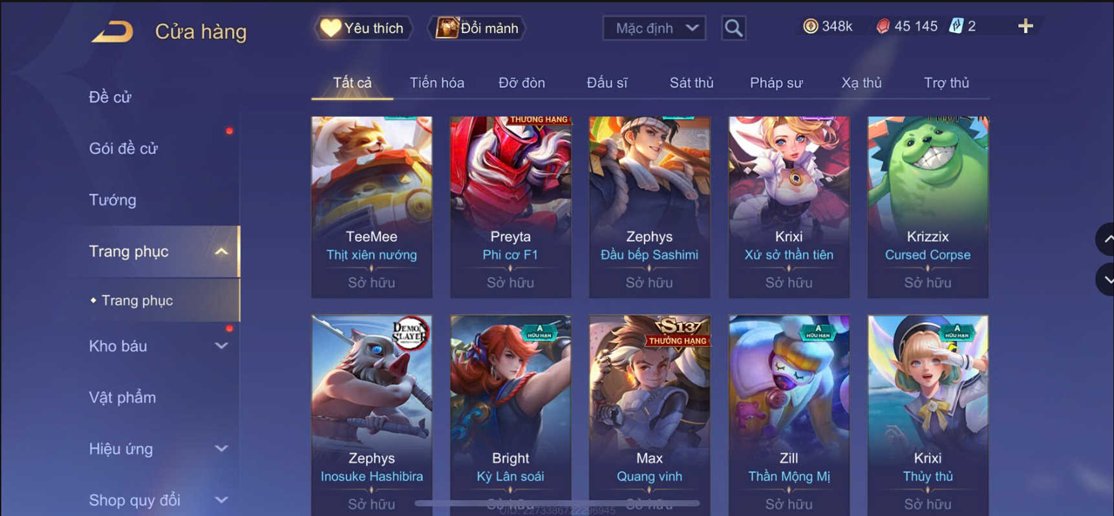Switch to the Sát thủ tab

pyautogui.click(x=691, y=83)
